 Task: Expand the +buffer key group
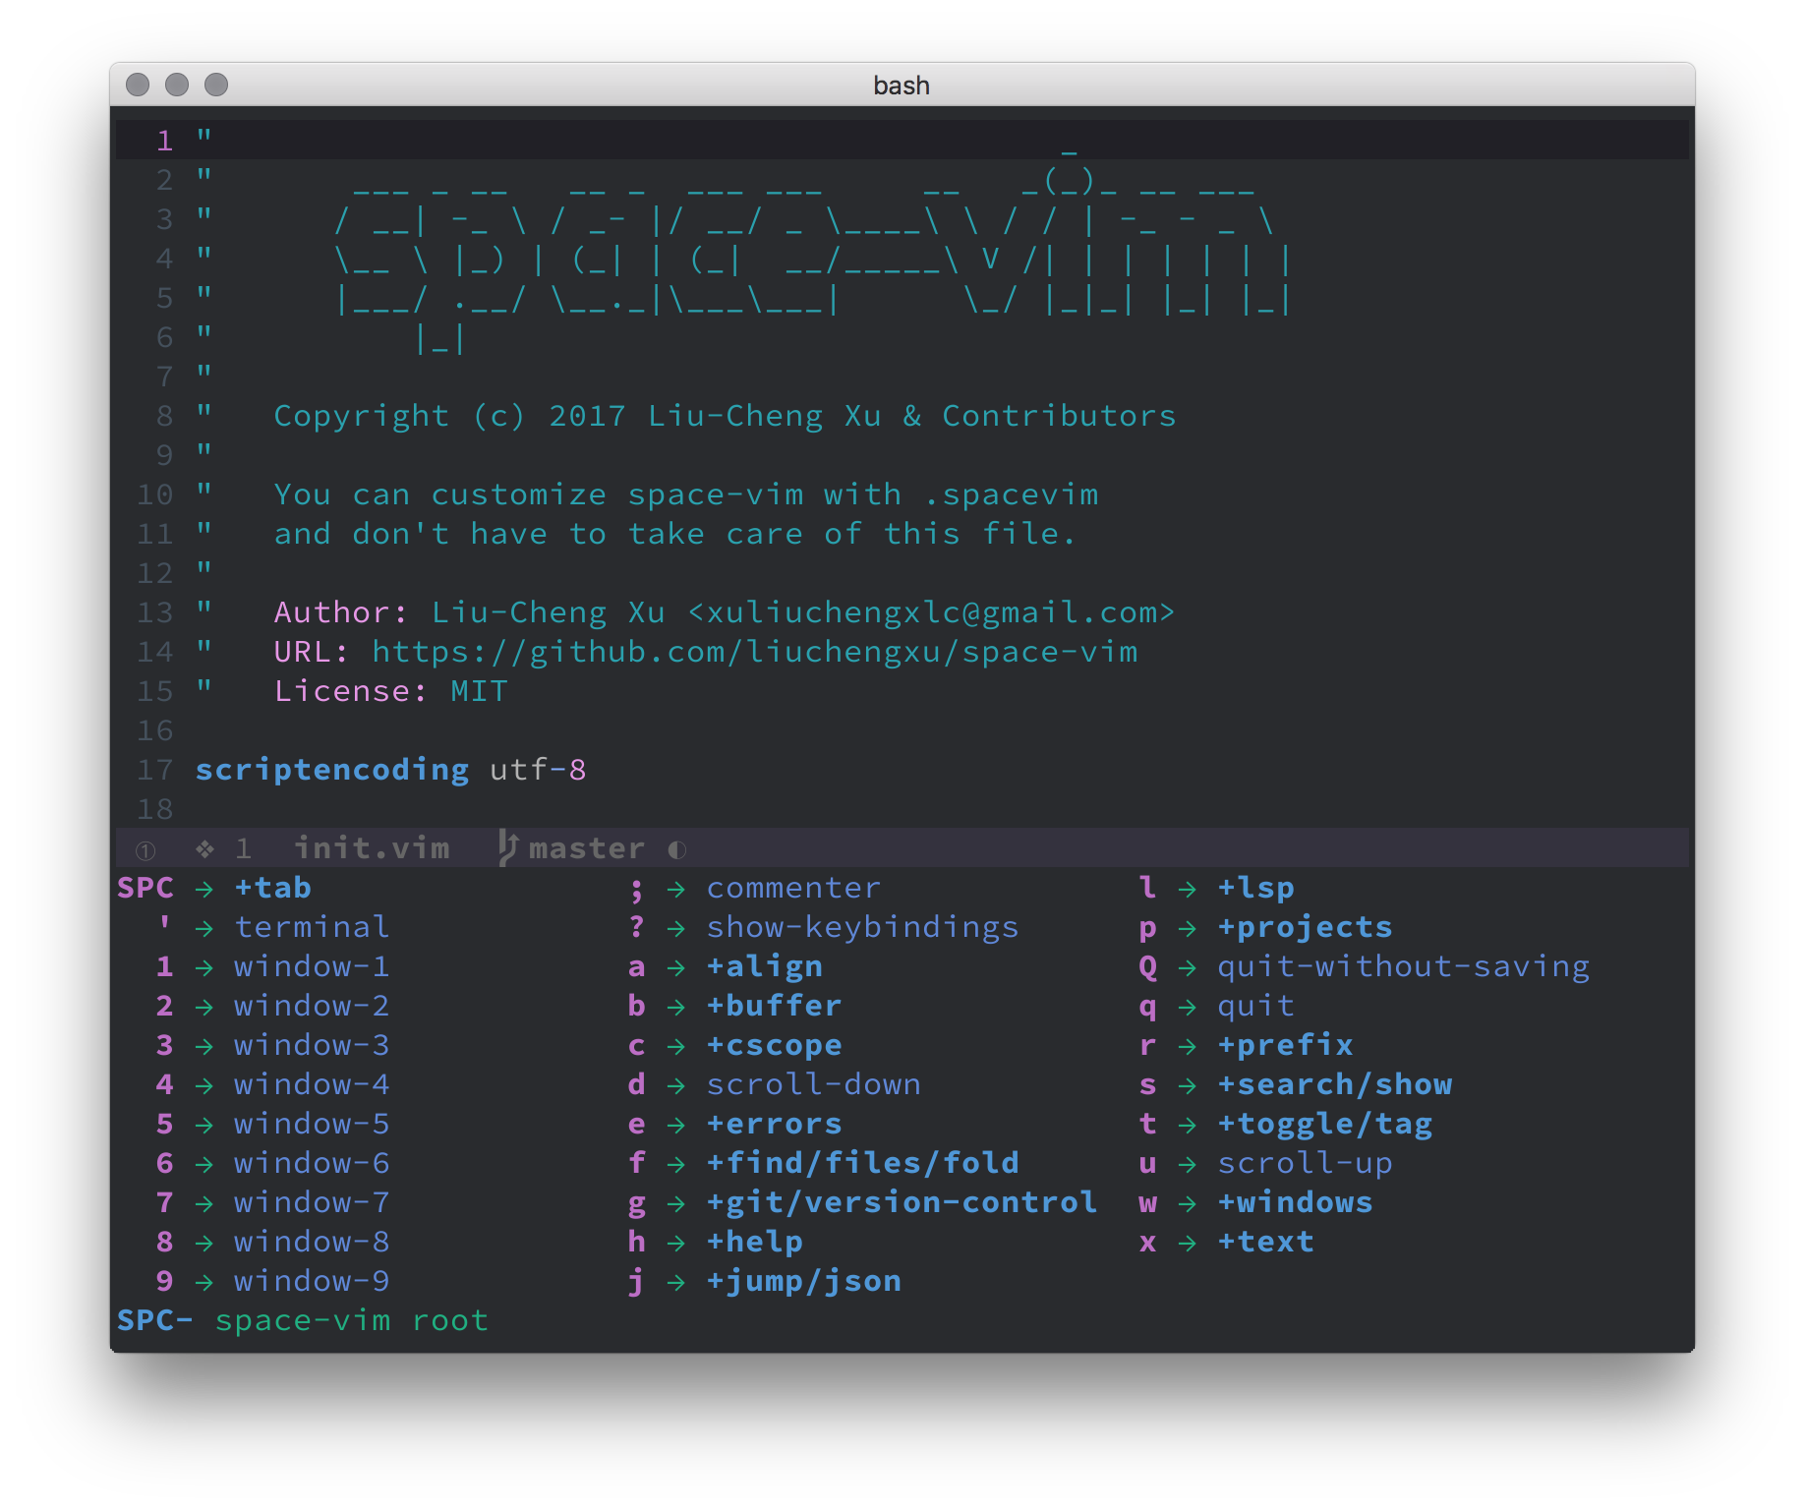tap(774, 1005)
